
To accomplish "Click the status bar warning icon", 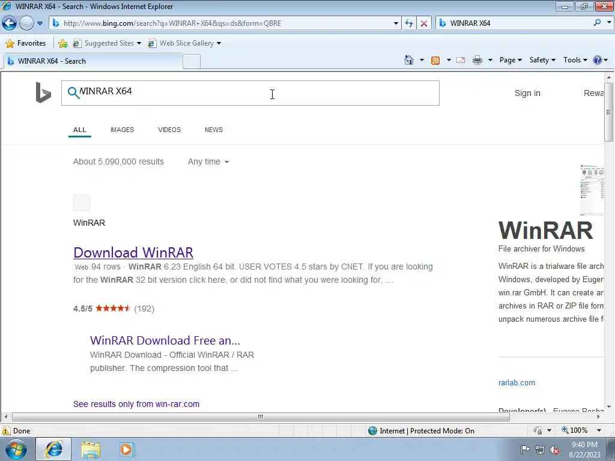I will click(6, 431).
